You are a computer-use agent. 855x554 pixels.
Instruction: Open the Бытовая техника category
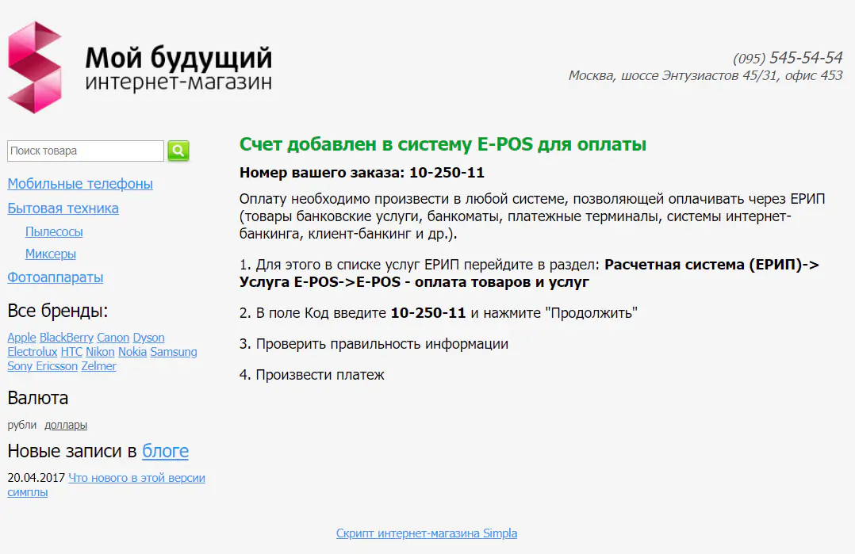(63, 208)
